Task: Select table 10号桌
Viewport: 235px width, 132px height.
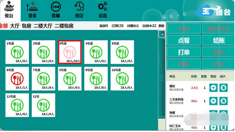Action: click(x=122, y=78)
